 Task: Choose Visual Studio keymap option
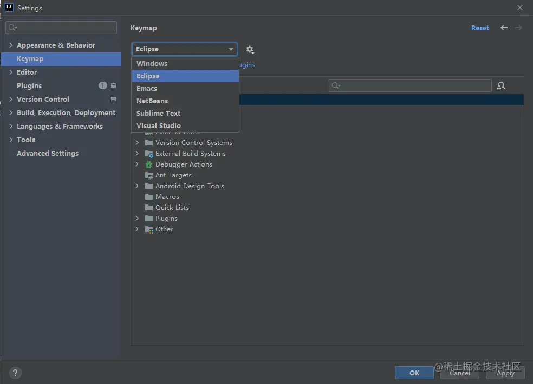[185, 125]
